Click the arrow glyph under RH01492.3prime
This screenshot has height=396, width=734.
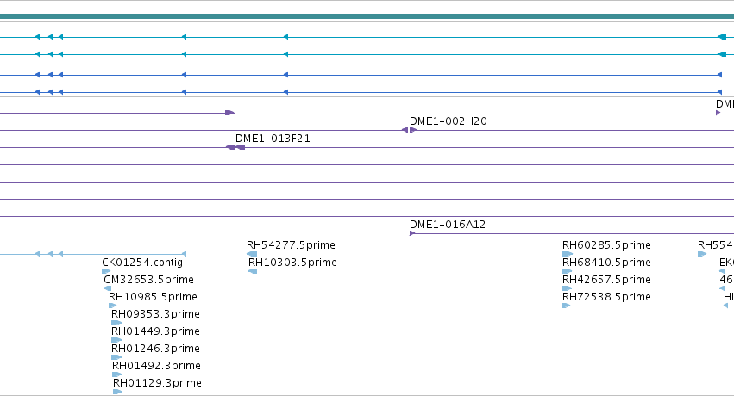(117, 374)
